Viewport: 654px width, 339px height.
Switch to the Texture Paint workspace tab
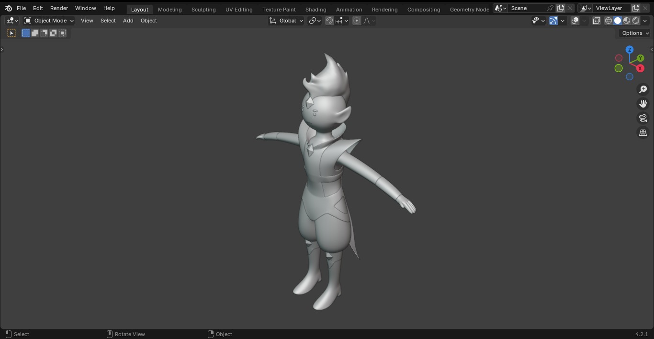(x=279, y=9)
